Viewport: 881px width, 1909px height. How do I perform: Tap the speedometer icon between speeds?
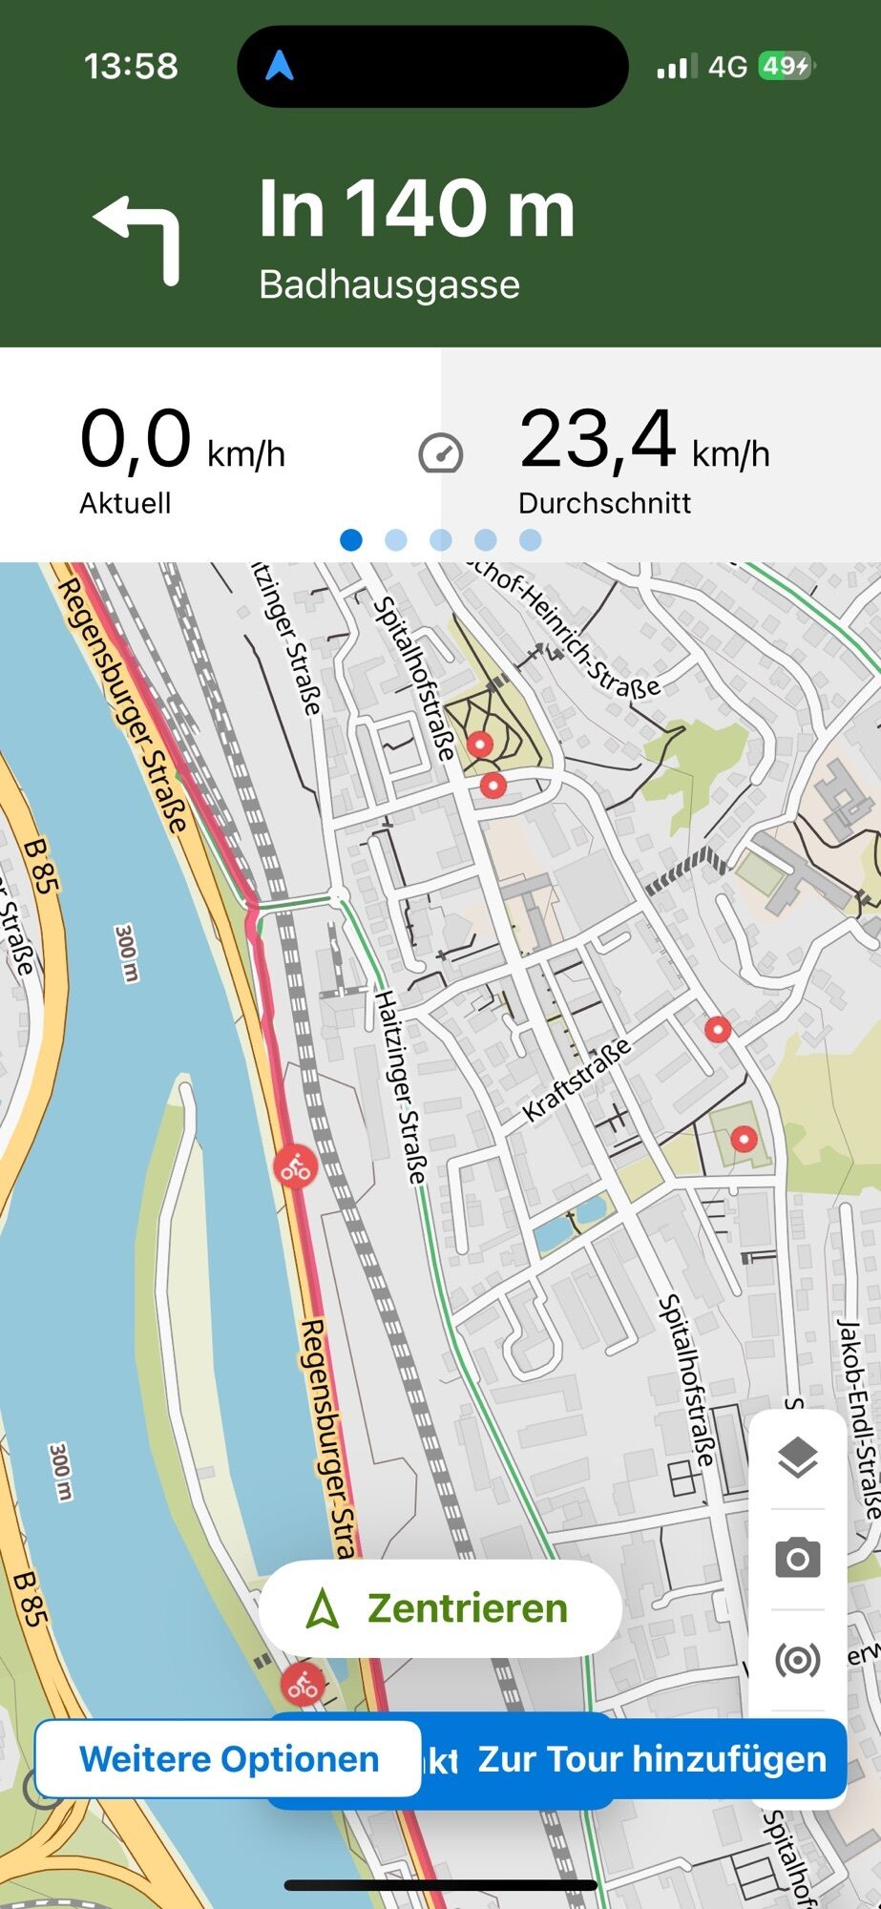click(x=440, y=453)
